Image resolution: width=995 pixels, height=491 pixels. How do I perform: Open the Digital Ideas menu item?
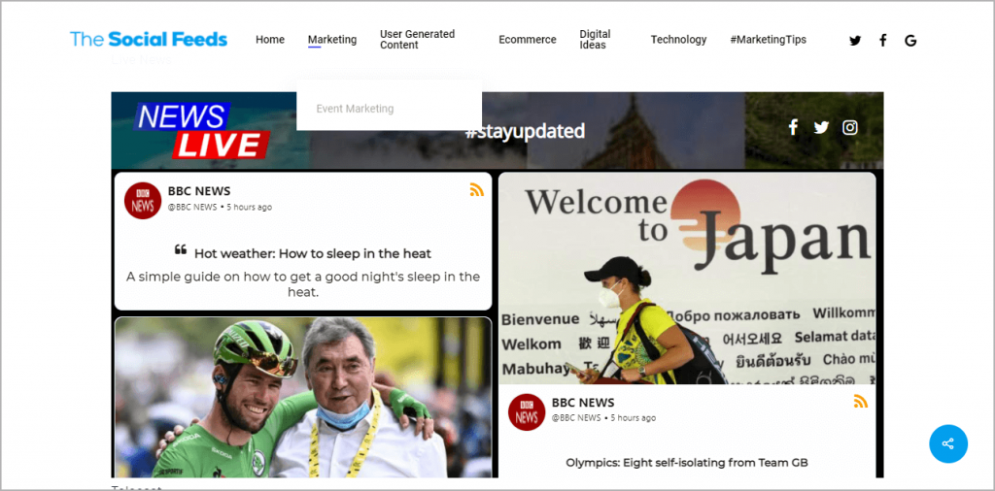(x=596, y=39)
